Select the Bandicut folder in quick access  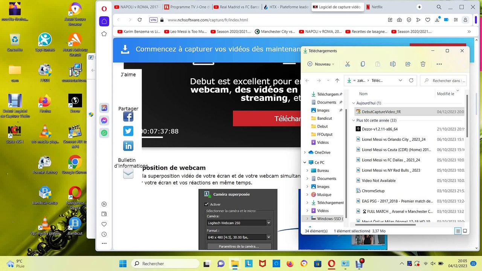pyautogui.click(x=324, y=118)
